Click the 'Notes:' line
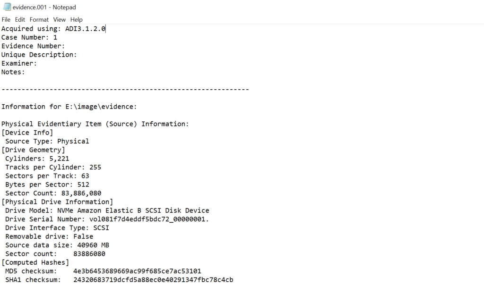This screenshot has width=484, height=286. point(13,72)
